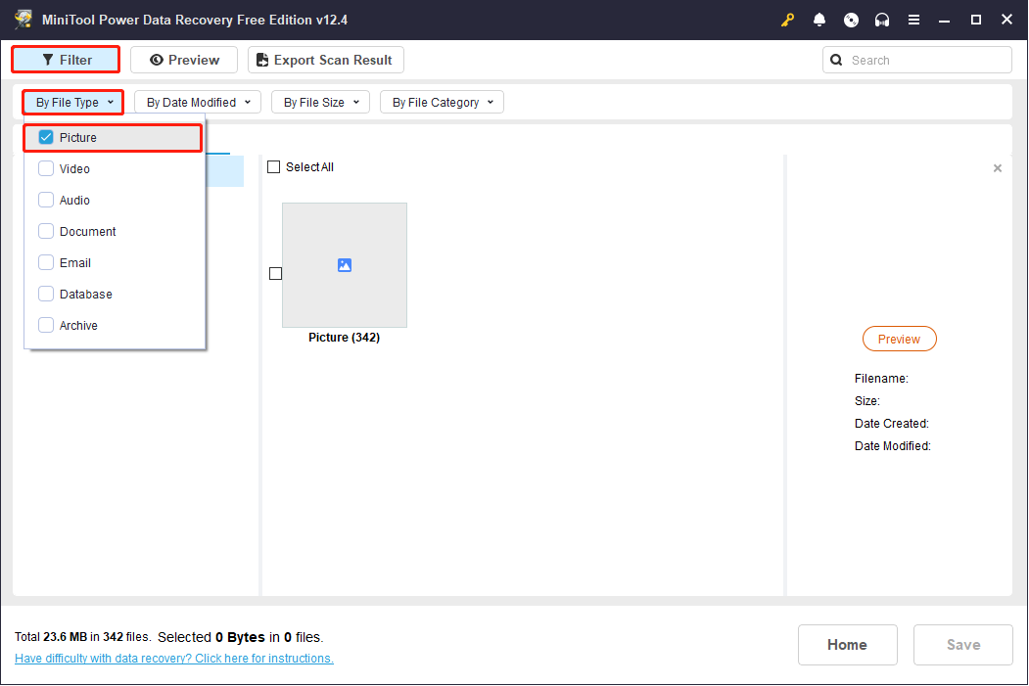Viewport: 1029px width, 686px height.
Task: Enable the Select All checkbox
Action: [274, 167]
